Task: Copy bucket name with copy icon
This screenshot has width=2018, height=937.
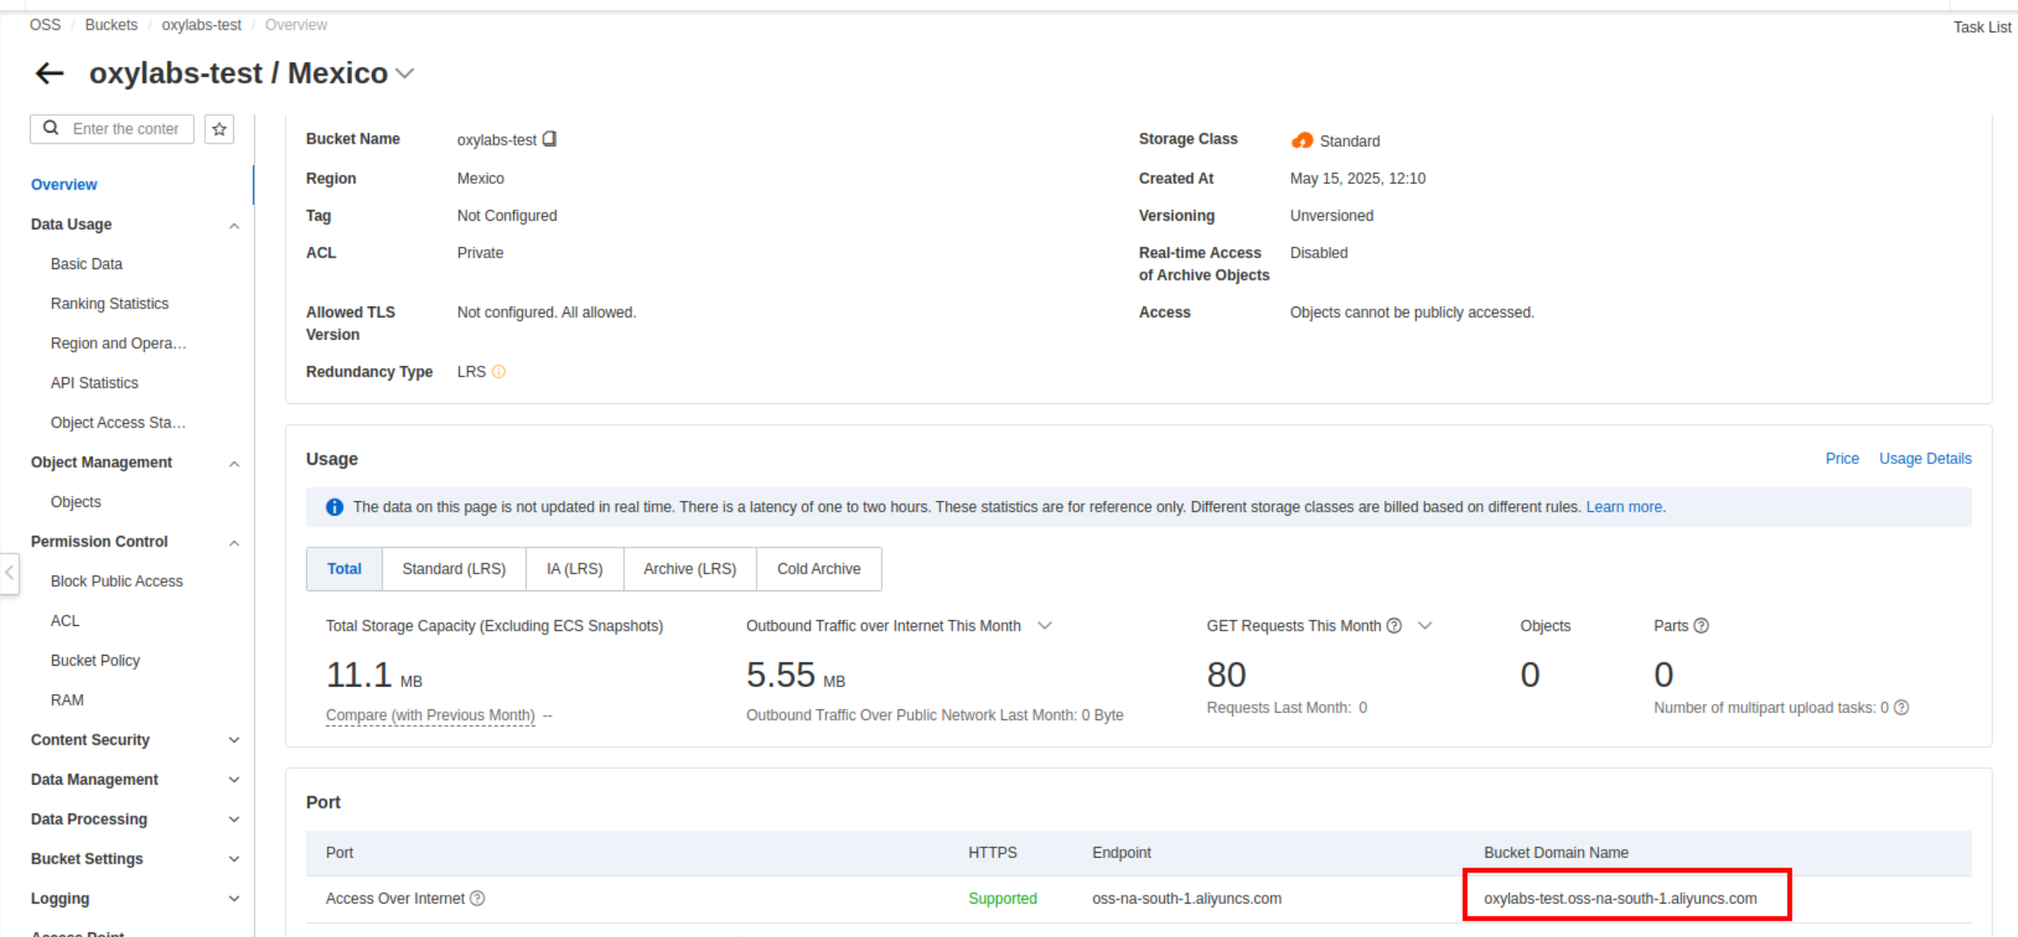Action: (x=549, y=139)
